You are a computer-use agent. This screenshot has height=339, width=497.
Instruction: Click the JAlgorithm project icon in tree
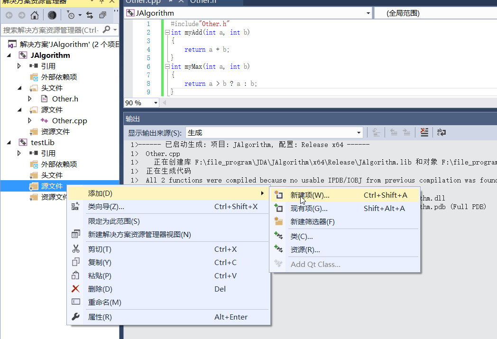23,55
